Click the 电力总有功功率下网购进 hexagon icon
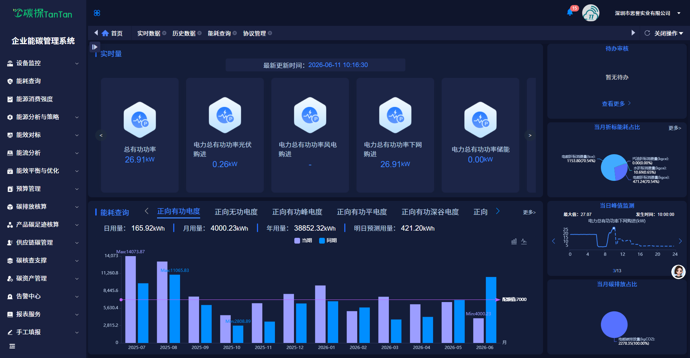The width and height of the screenshot is (690, 358). point(395,115)
